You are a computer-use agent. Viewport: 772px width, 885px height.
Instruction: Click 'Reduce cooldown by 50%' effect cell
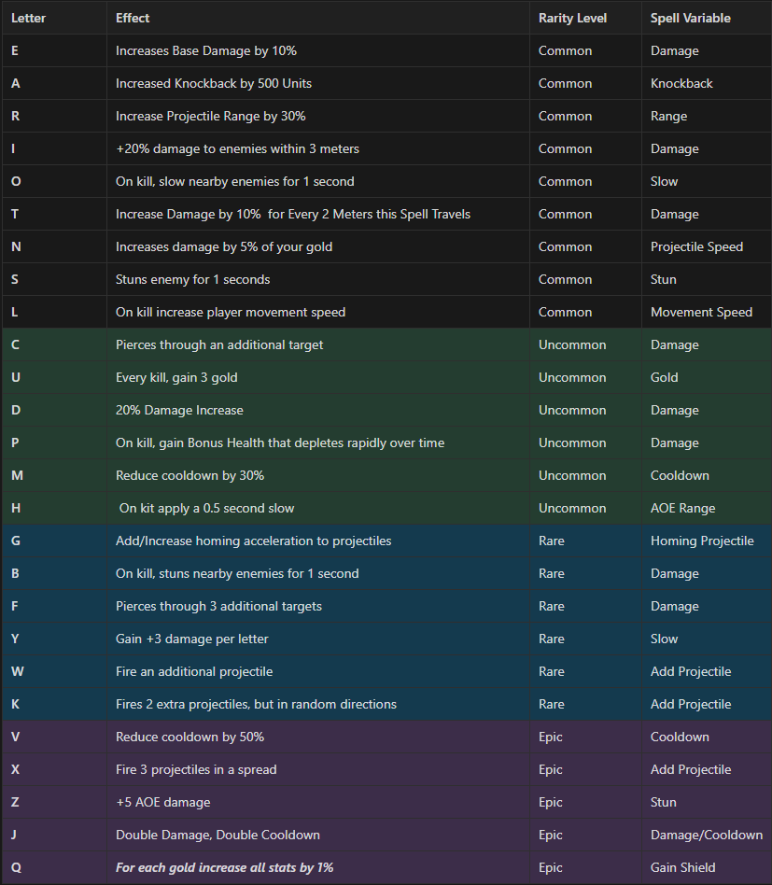[x=190, y=737]
